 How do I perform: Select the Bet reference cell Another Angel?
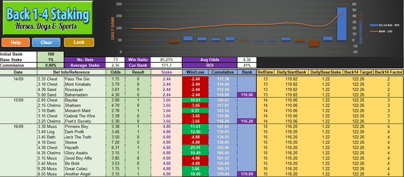84,174
